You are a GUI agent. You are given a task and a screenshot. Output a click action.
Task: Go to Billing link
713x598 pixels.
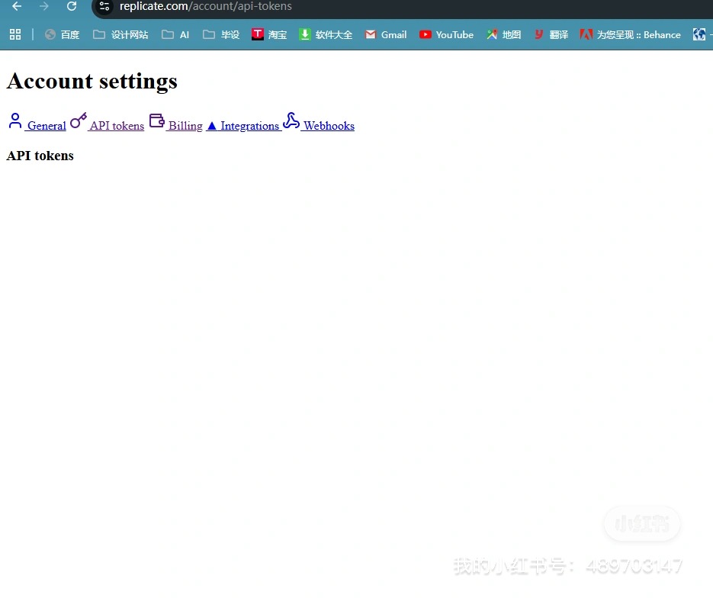pyautogui.click(x=185, y=126)
